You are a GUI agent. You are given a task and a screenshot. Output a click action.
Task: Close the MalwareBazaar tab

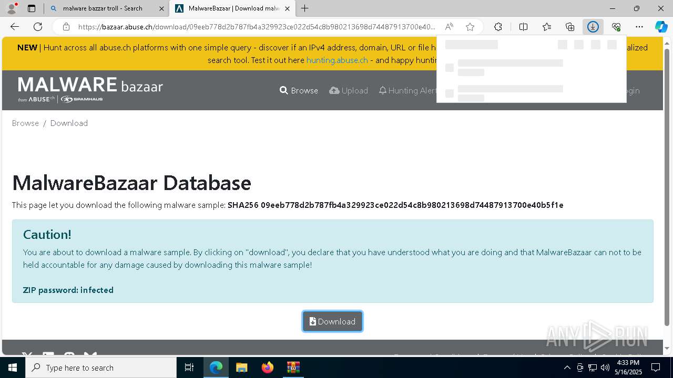(287, 8)
